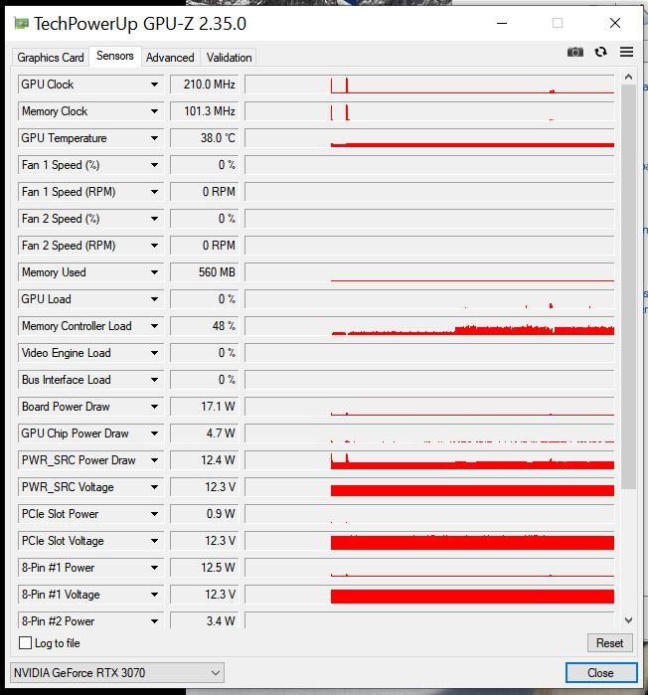Expand the Bus Interface Load dropdown

154,380
